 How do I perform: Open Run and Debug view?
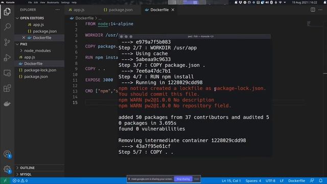tap(7, 58)
